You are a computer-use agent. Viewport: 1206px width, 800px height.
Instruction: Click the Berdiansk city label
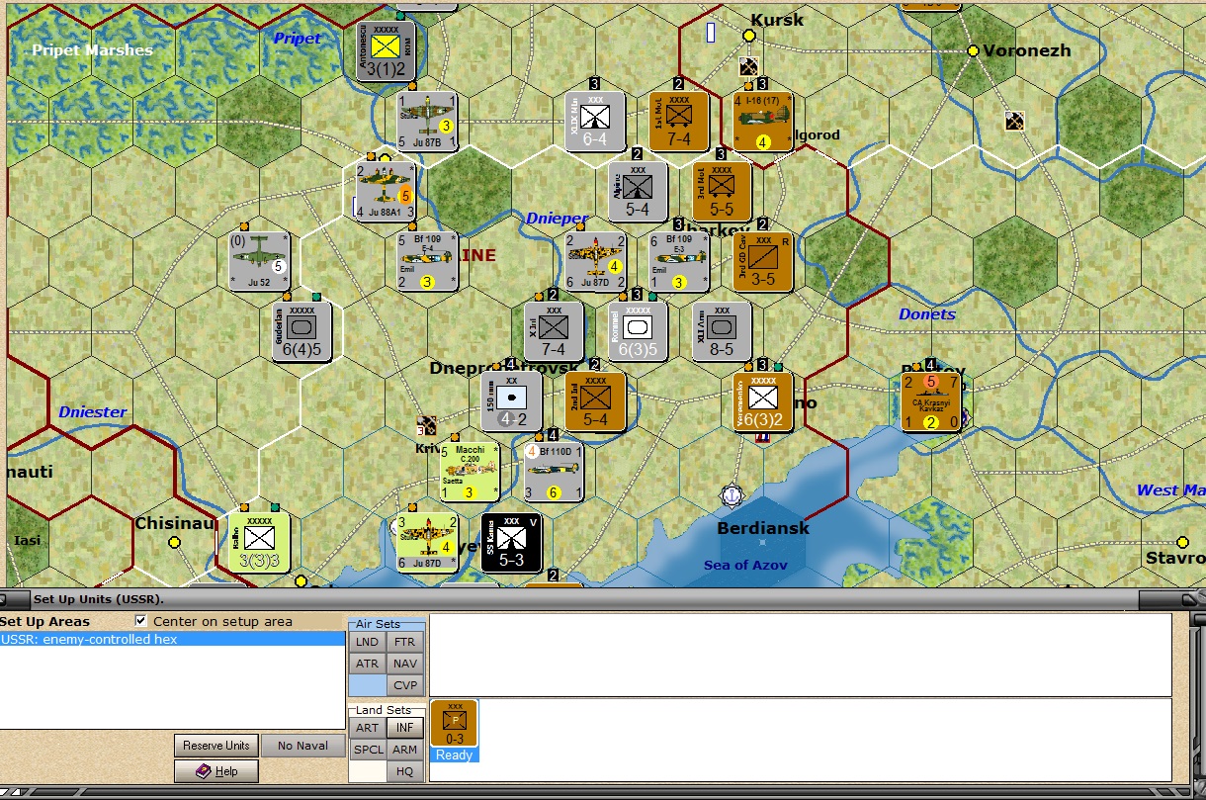coord(763,528)
